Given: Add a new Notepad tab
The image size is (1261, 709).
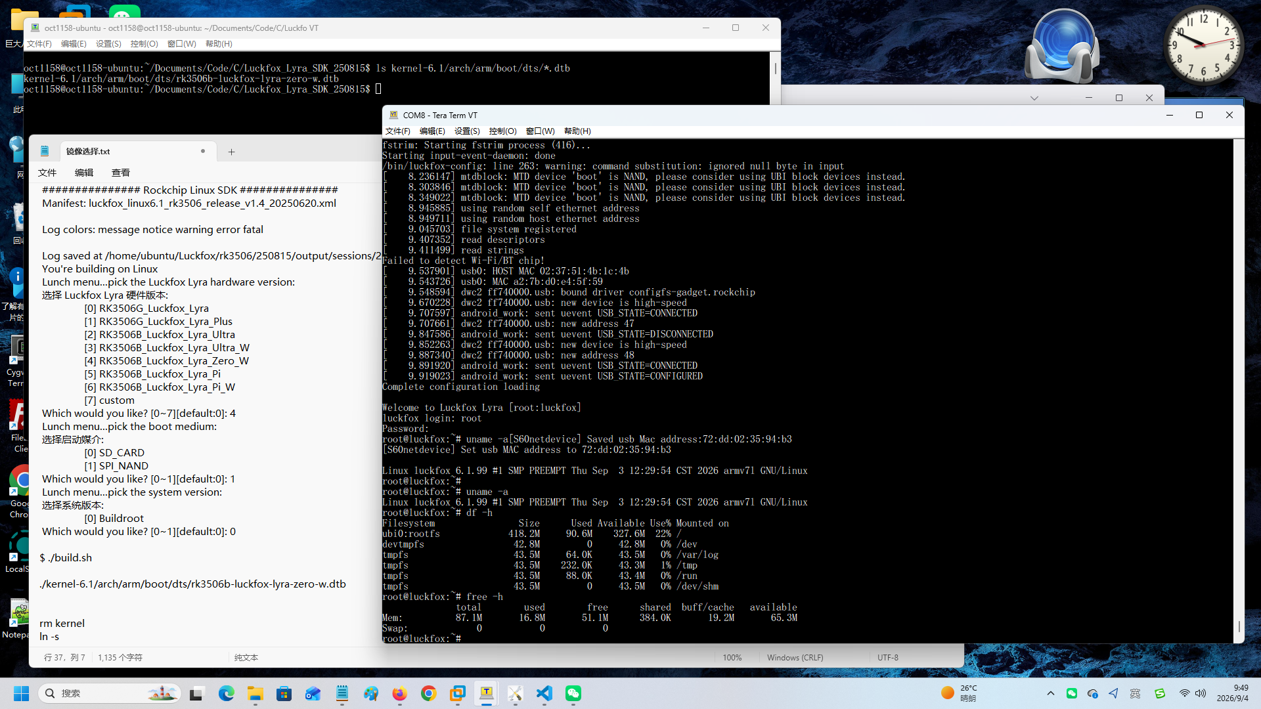Looking at the screenshot, I should pos(231,152).
